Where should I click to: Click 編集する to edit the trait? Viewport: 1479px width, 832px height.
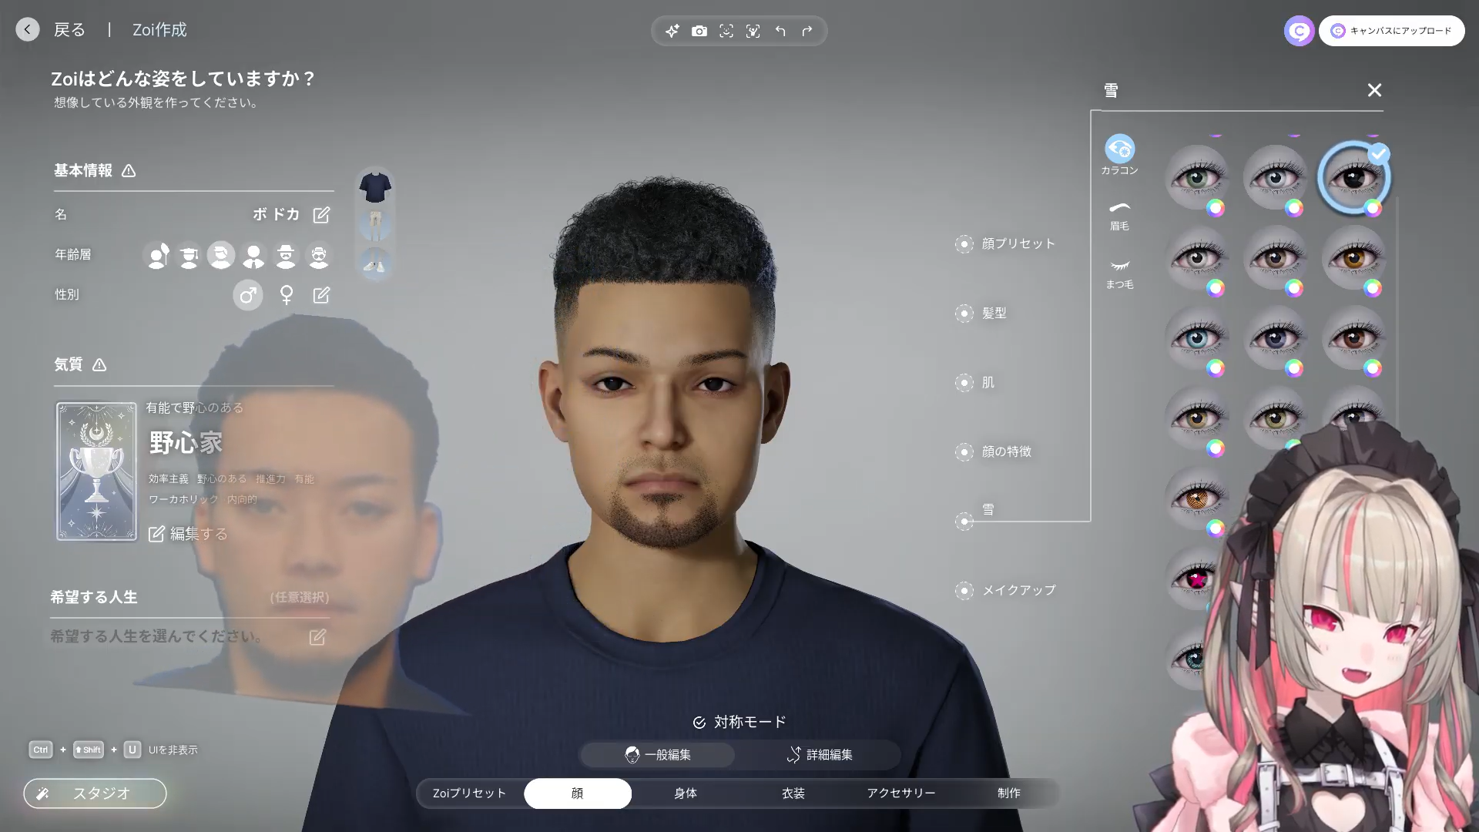[x=188, y=534]
